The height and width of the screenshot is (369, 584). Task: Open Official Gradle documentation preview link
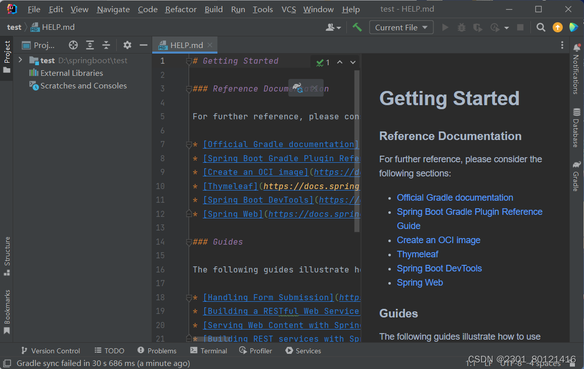(x=455, y=198)
